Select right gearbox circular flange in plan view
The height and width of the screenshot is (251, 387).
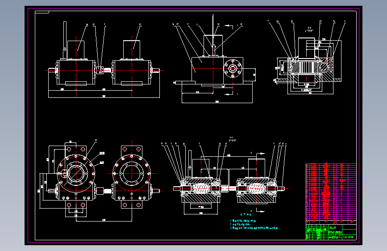pos(132,173)
